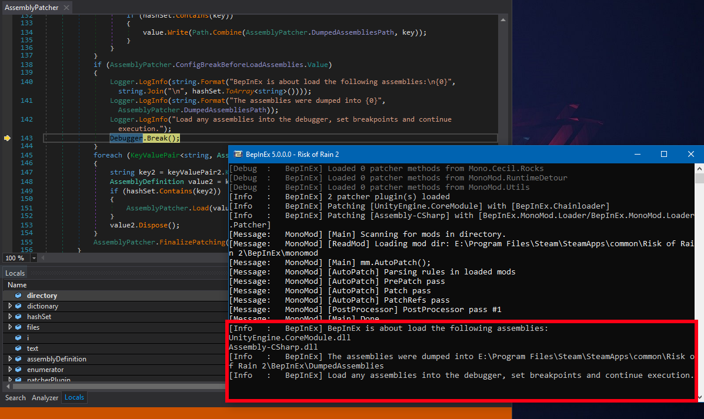Expand the dictionary local variable
704x419 pixels.
[x=10, y=306]
